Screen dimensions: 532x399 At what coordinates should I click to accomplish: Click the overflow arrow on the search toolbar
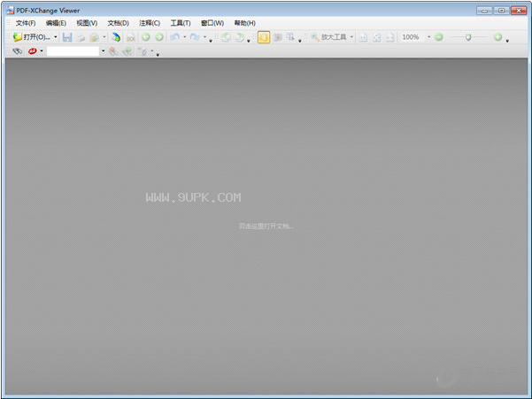point(158,55)
